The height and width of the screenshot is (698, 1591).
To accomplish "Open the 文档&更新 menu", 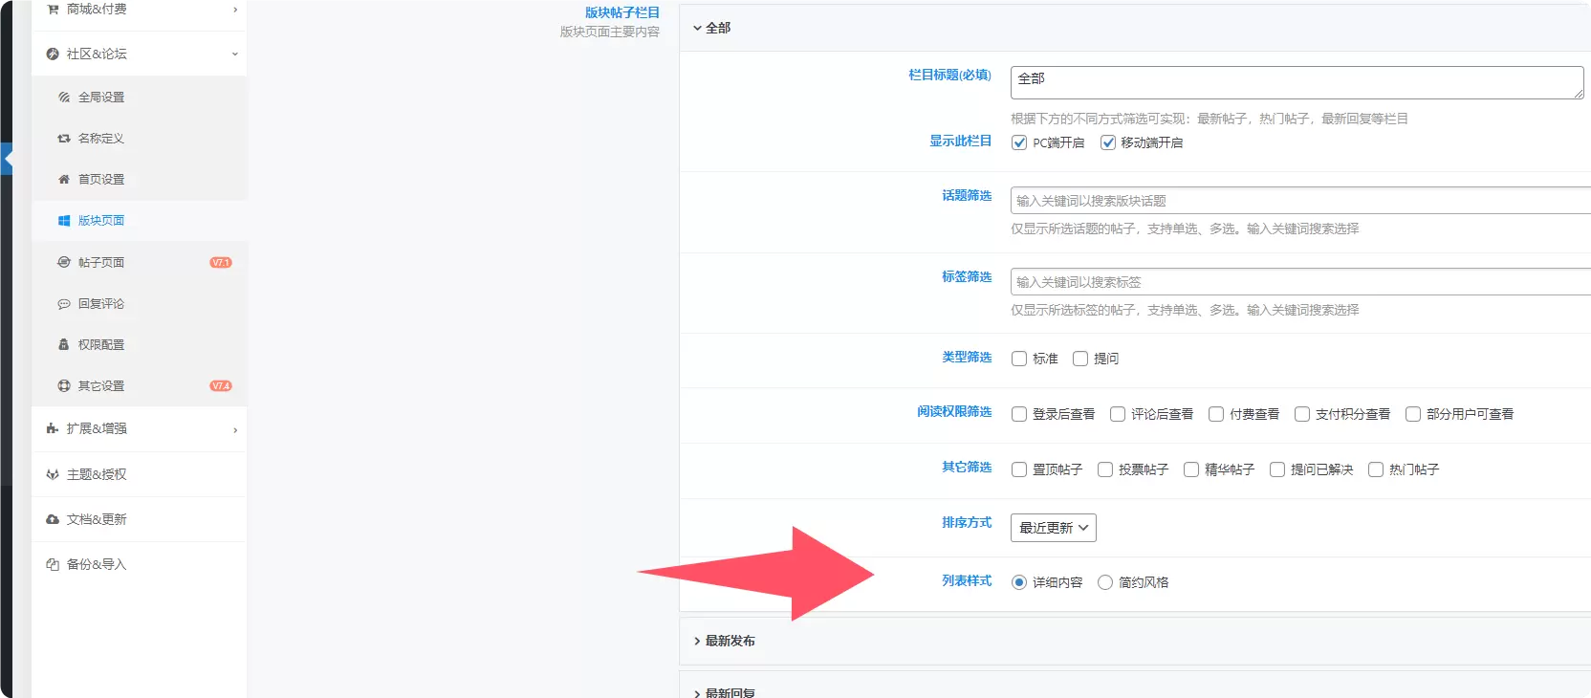I will point(139,519).
